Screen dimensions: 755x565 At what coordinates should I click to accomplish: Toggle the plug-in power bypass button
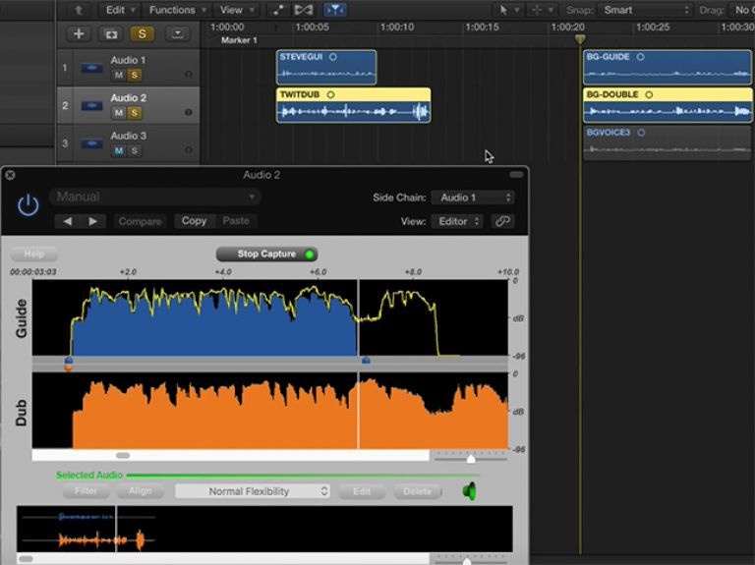(x=29, y=204)
